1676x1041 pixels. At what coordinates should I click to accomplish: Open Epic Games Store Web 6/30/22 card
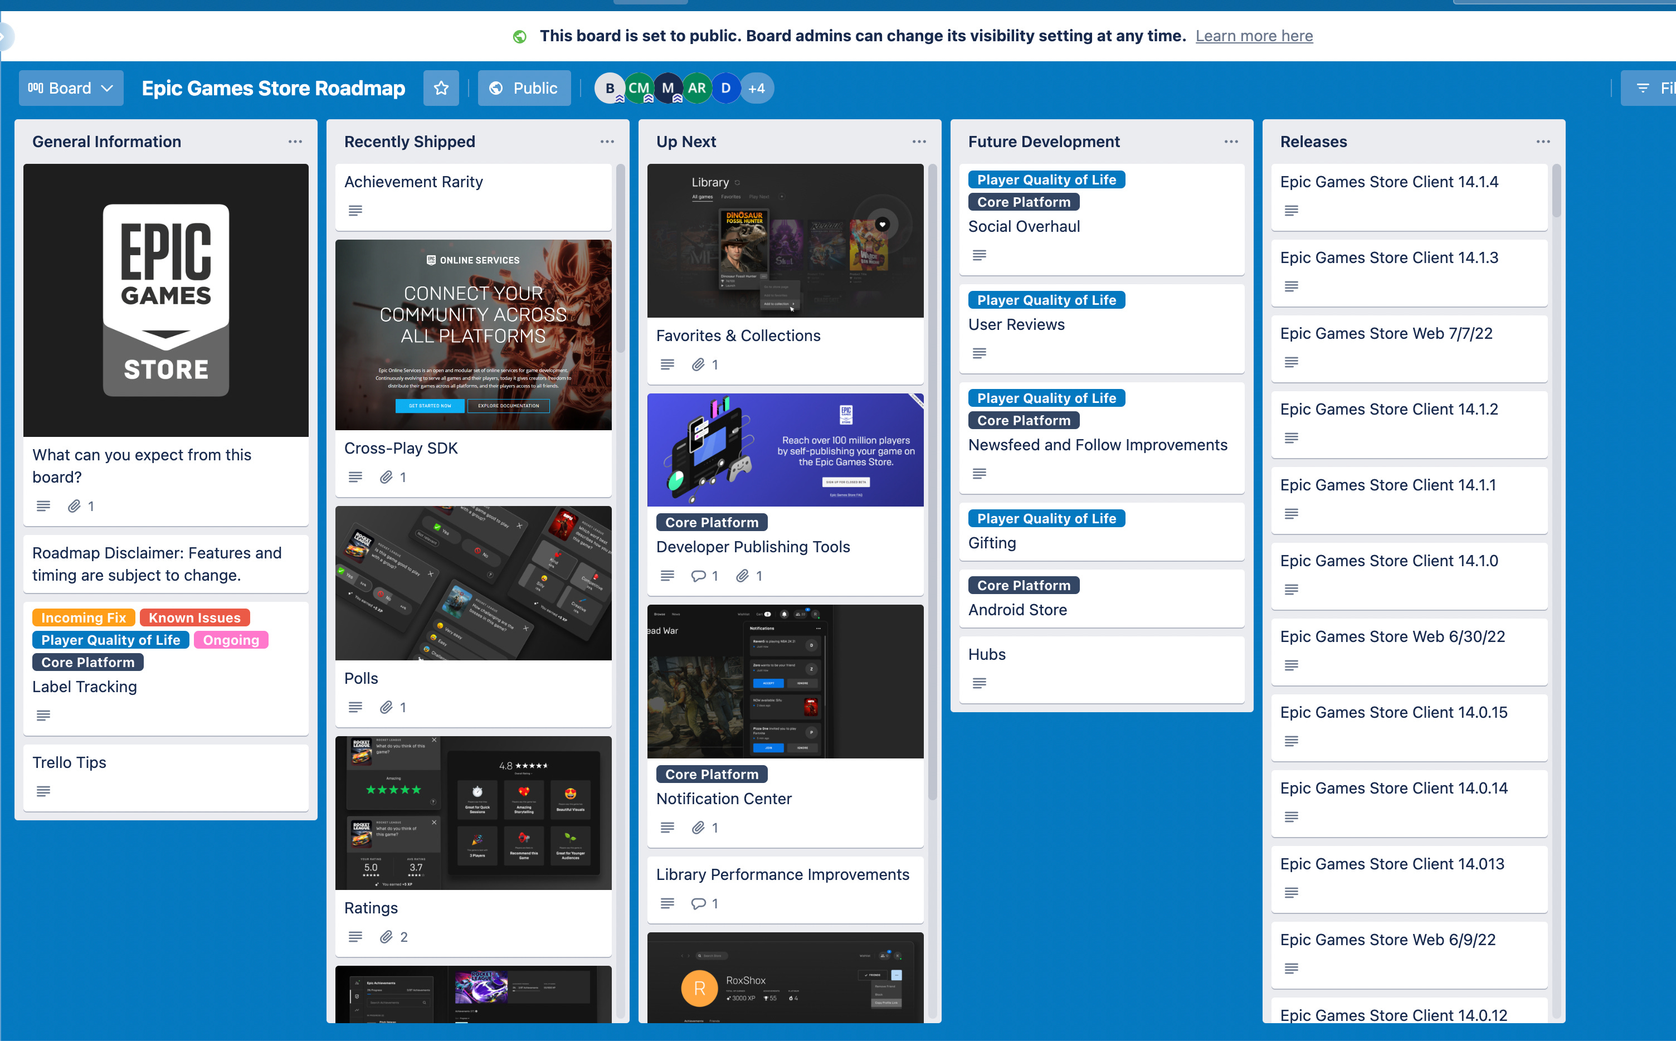(x=1409, y=651)
